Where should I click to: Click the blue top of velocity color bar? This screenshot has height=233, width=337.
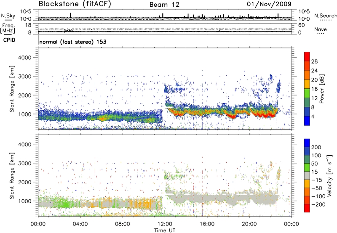[x=307, y=143]
